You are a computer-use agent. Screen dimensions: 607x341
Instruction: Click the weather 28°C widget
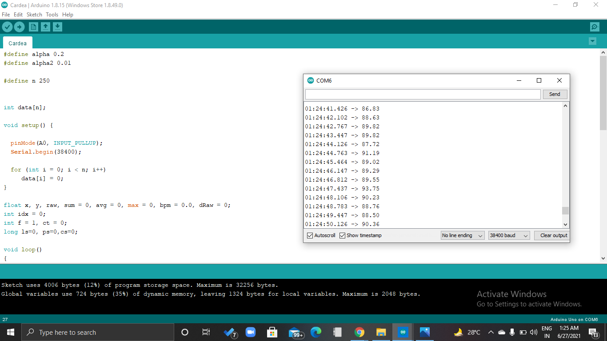tap(467, 332)
